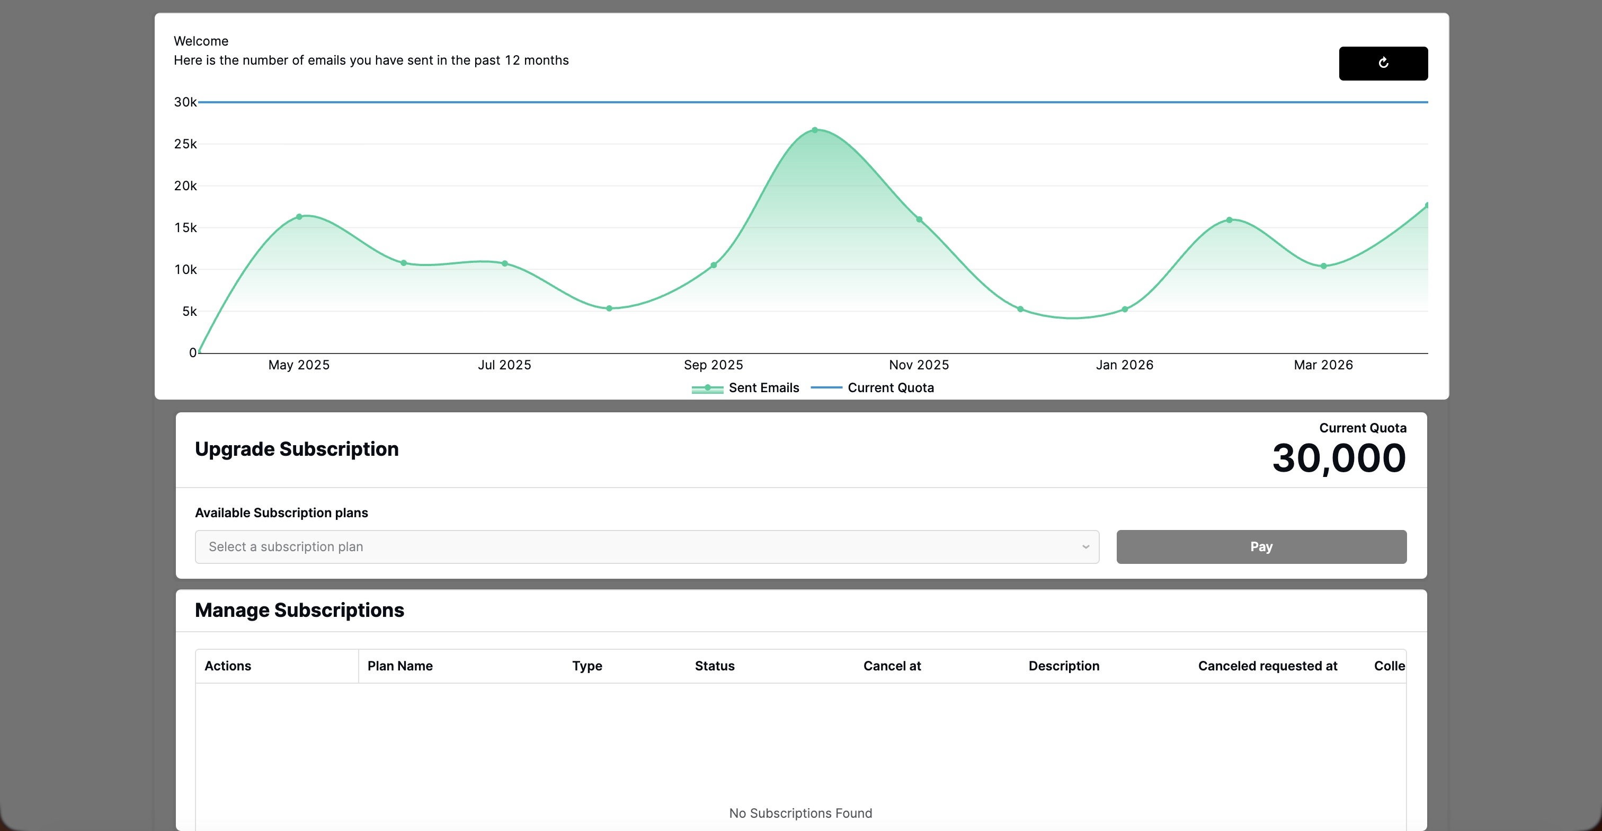The width and height of the screenshot is (1602, 831).
Task: Click the Description column header
Action: pyautogui.click(x=1063, y=666)
